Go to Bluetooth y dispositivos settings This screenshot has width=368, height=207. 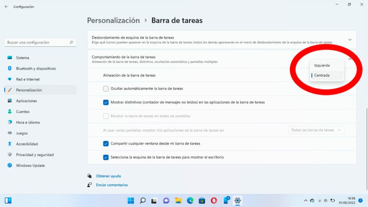point(36,69)
